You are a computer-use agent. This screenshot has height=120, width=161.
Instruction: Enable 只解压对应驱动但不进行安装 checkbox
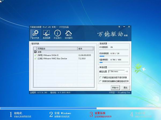[100, 78]
